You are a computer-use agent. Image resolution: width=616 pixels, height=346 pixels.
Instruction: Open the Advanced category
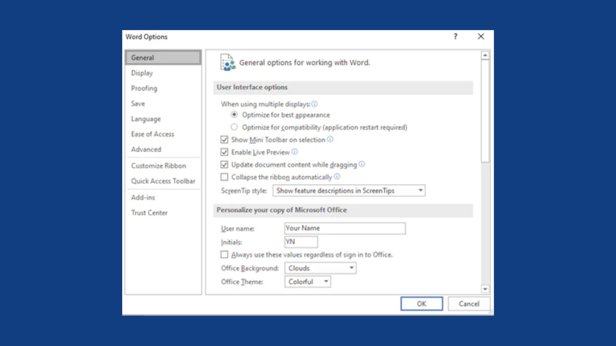pos(163,149)
